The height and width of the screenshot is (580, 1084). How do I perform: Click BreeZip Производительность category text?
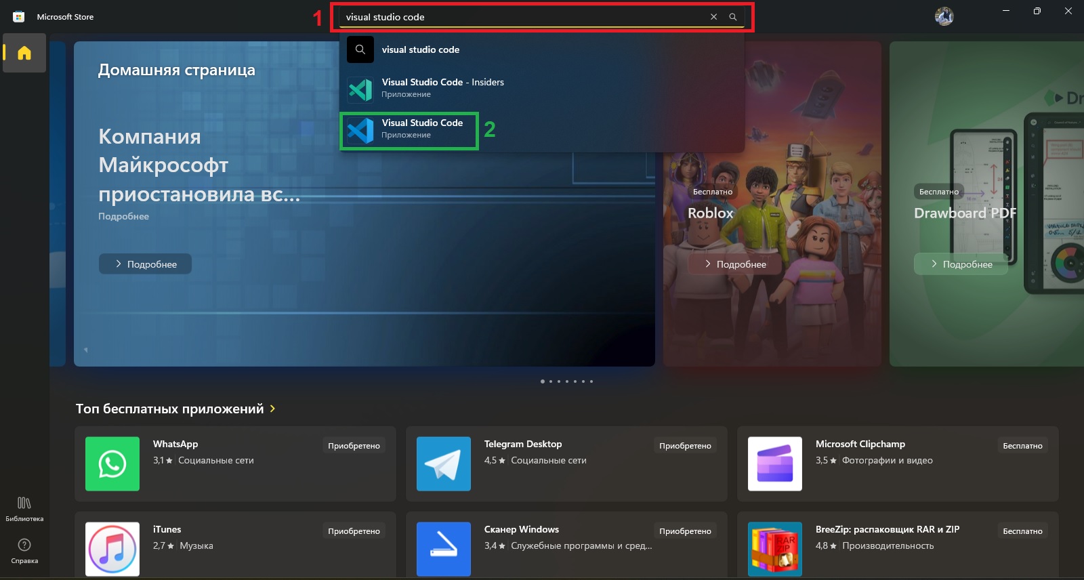(888, 545)
